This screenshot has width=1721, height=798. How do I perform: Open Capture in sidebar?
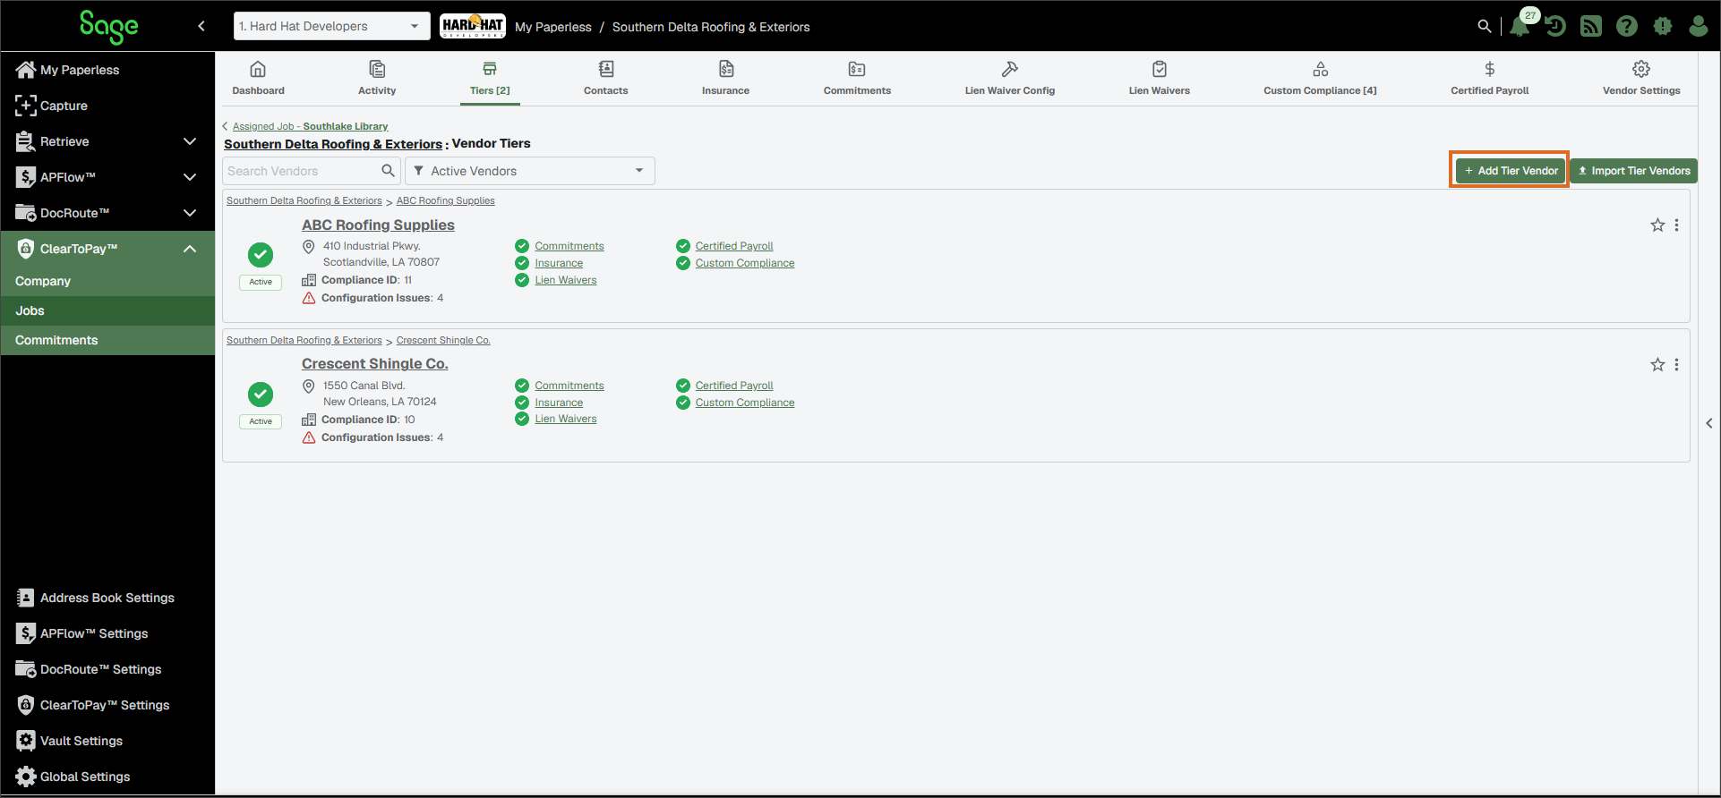point(107,106)
